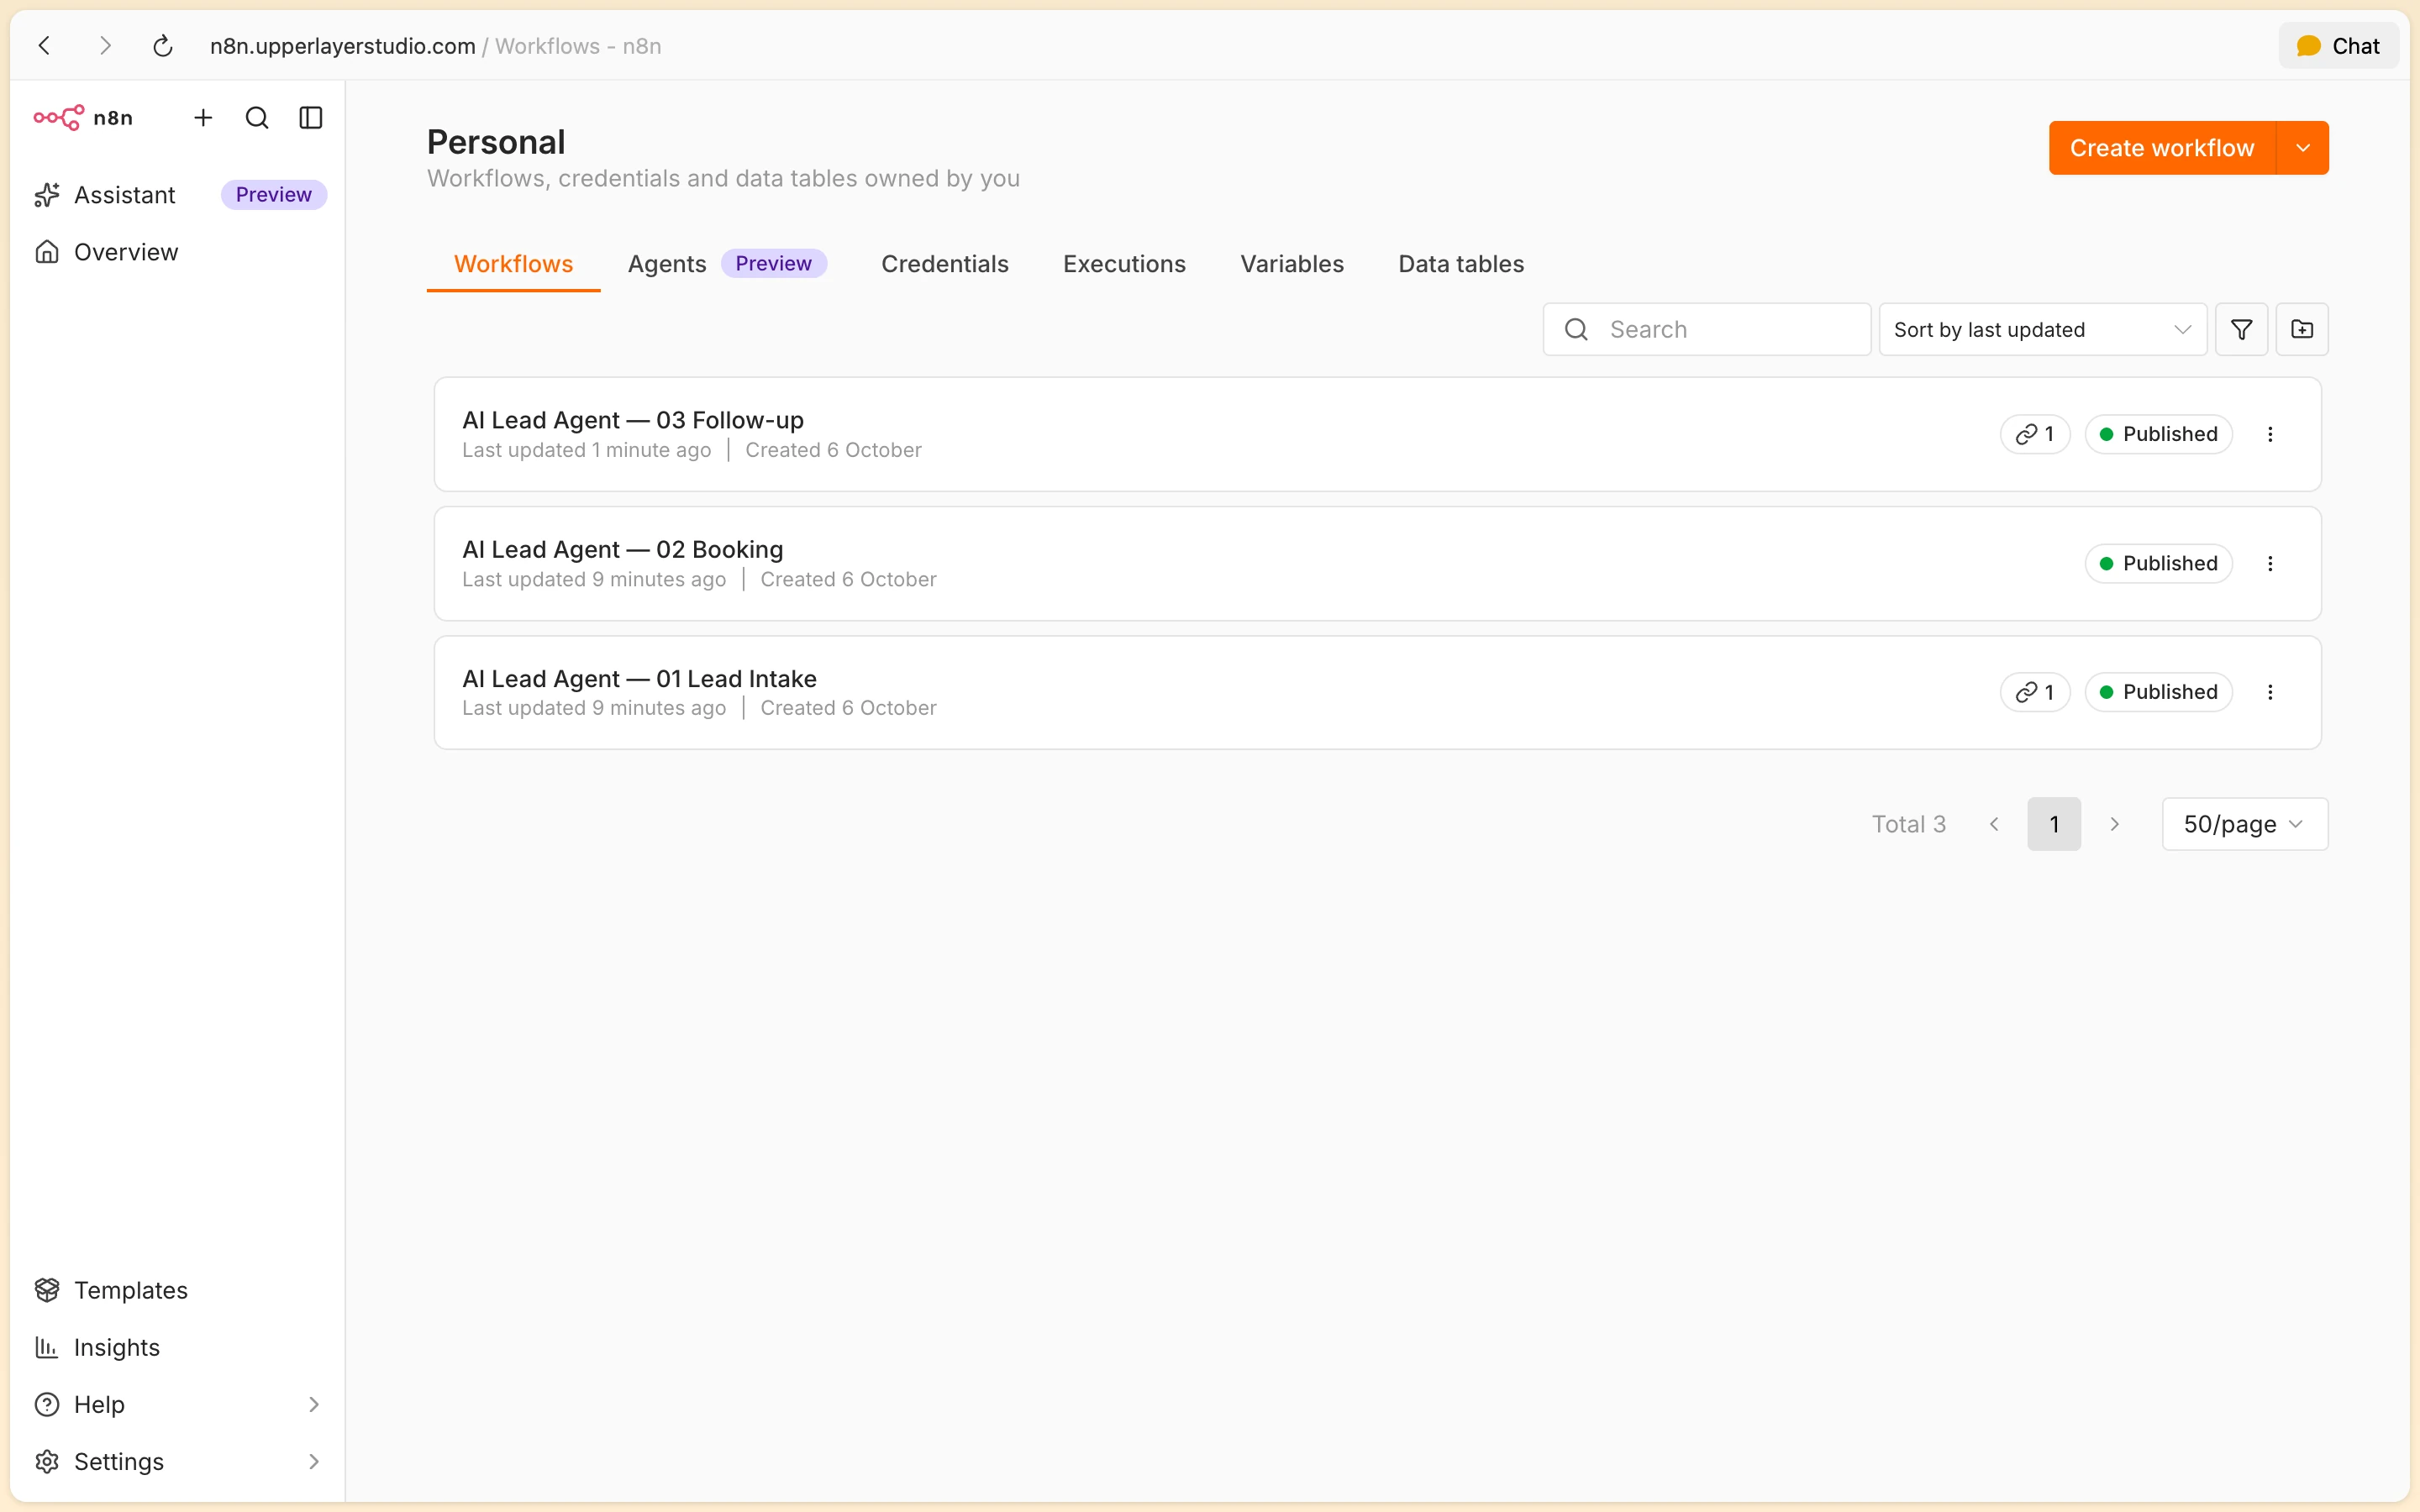This screenshot has width=2420, height=1512.
Task: Open the Create workflow dropdown arrow
Action: (x=2303, y=148)
